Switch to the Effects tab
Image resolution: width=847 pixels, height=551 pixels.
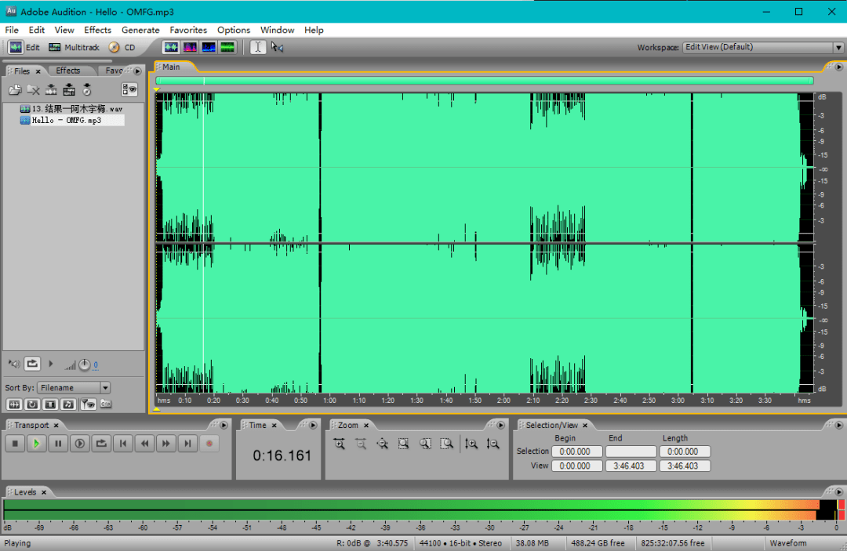pyautogui.click(x=68, y=71)
